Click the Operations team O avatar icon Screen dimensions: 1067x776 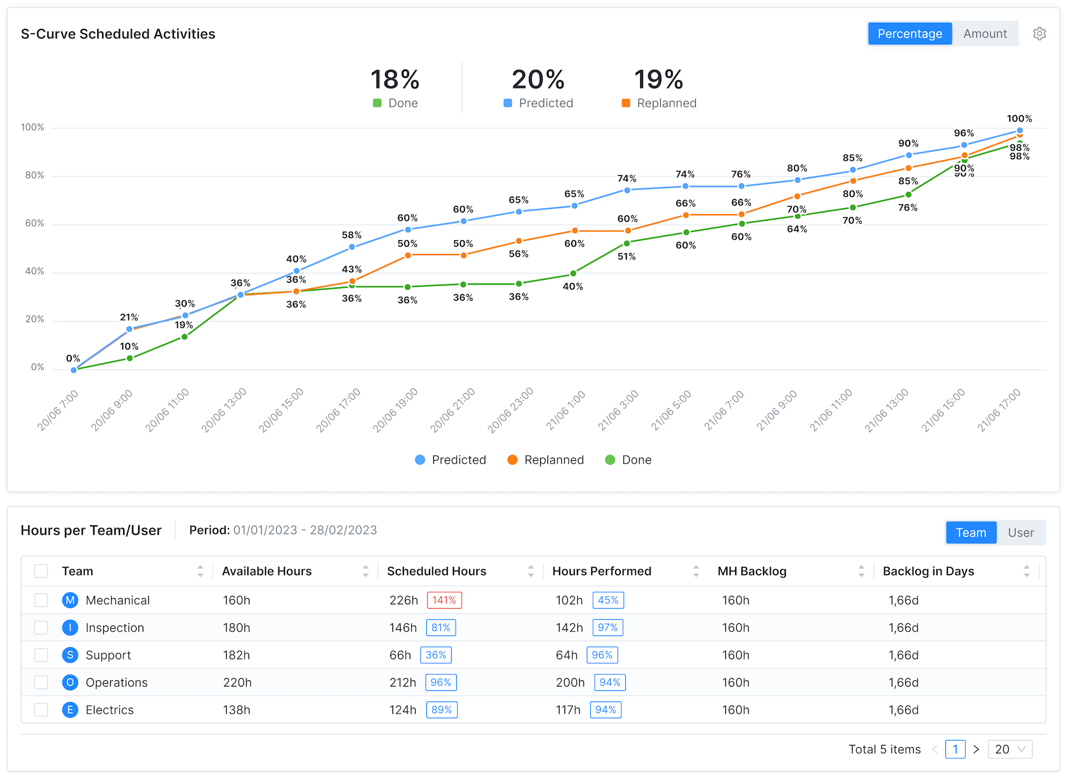click(70, 683)
